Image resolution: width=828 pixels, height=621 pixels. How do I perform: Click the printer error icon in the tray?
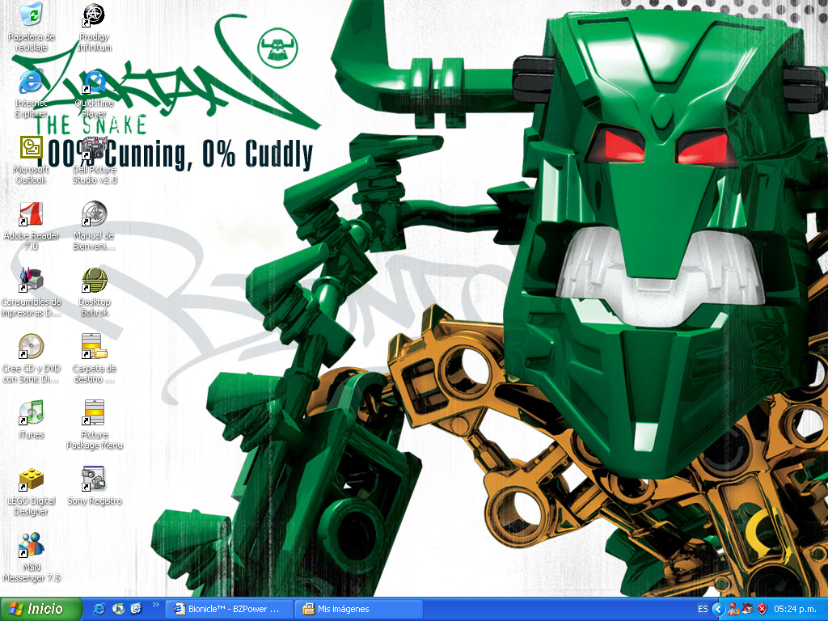748,609
